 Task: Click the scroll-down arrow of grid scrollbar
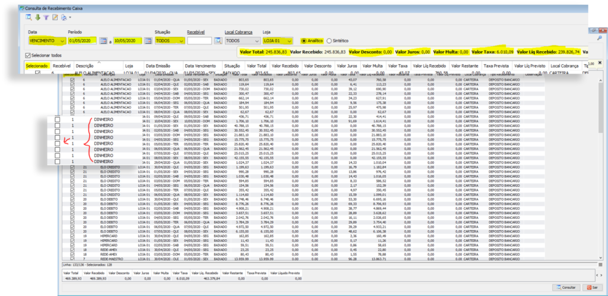601,259
